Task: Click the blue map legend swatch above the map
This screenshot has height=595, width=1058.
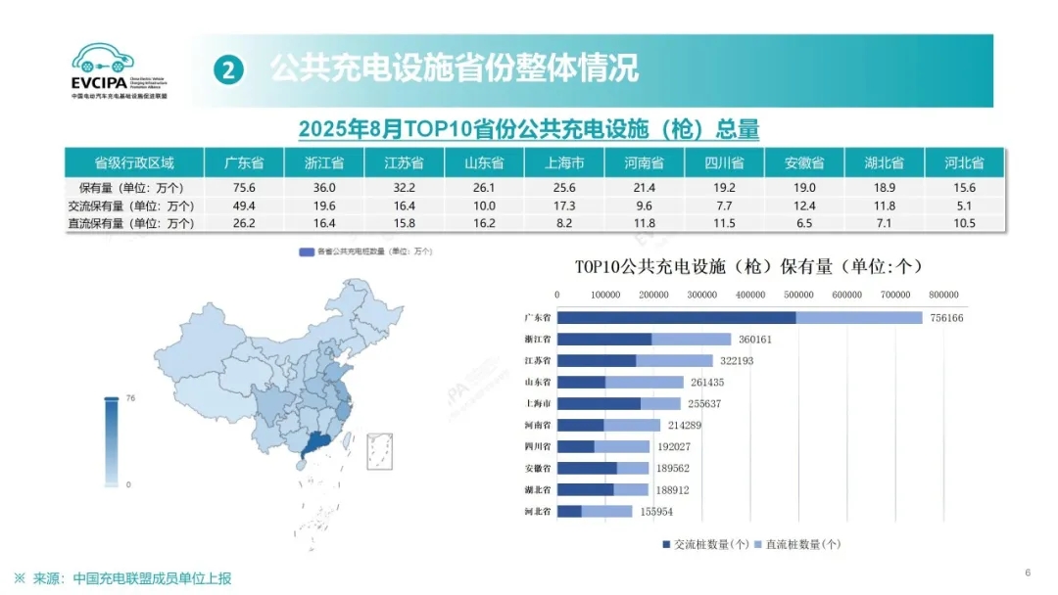Action: 307,252
